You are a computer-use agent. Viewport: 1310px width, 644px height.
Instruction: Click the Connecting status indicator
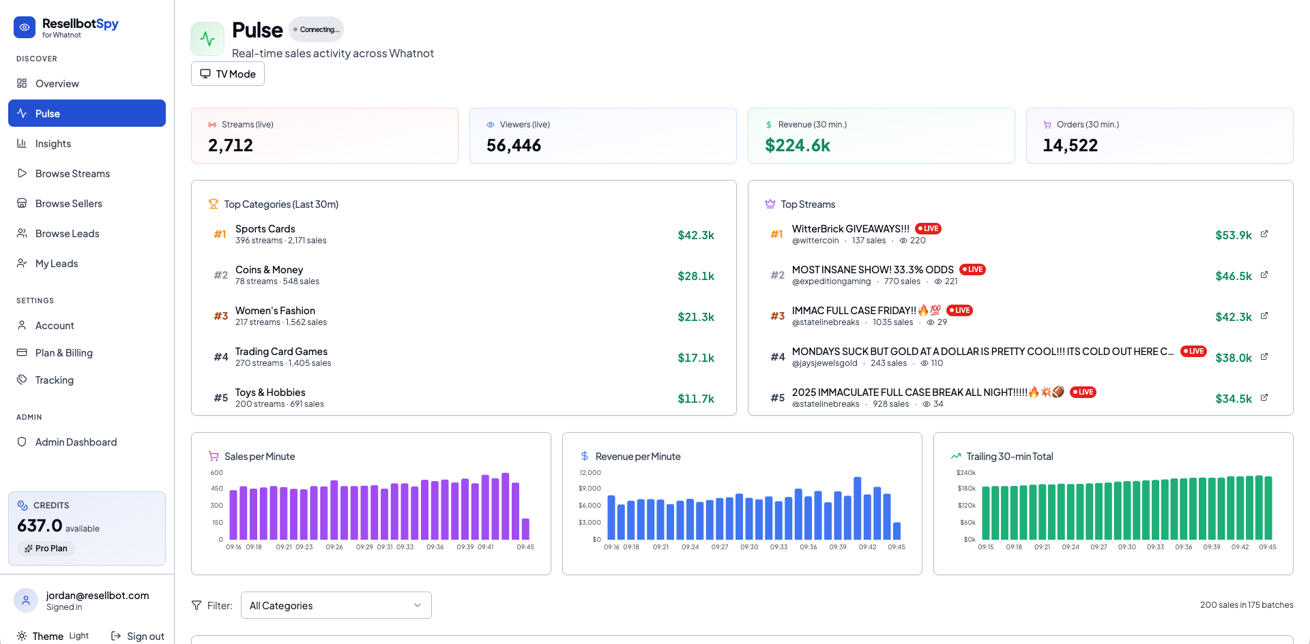[316, 29]
